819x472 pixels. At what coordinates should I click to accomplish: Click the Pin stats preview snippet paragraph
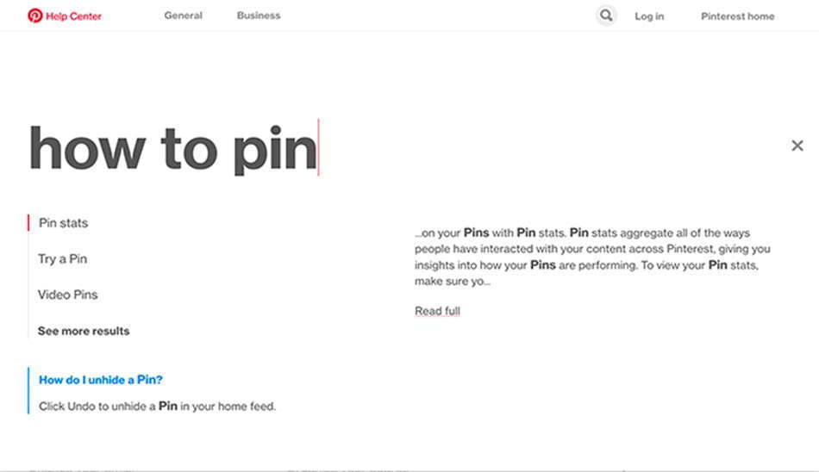(x=592, y=257)
